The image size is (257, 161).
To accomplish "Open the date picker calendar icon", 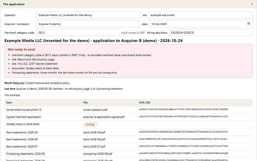I will point(249,24).
